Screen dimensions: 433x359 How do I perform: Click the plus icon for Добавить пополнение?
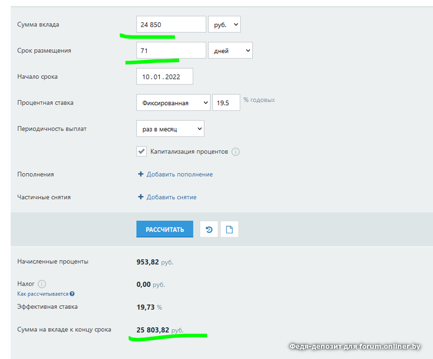point(141,174)
